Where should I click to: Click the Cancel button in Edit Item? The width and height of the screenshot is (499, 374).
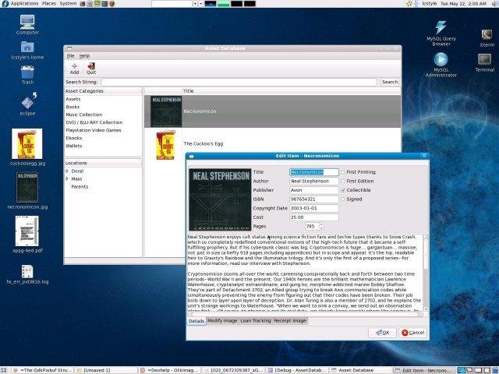pyautogui.click(x=412, y=333)
